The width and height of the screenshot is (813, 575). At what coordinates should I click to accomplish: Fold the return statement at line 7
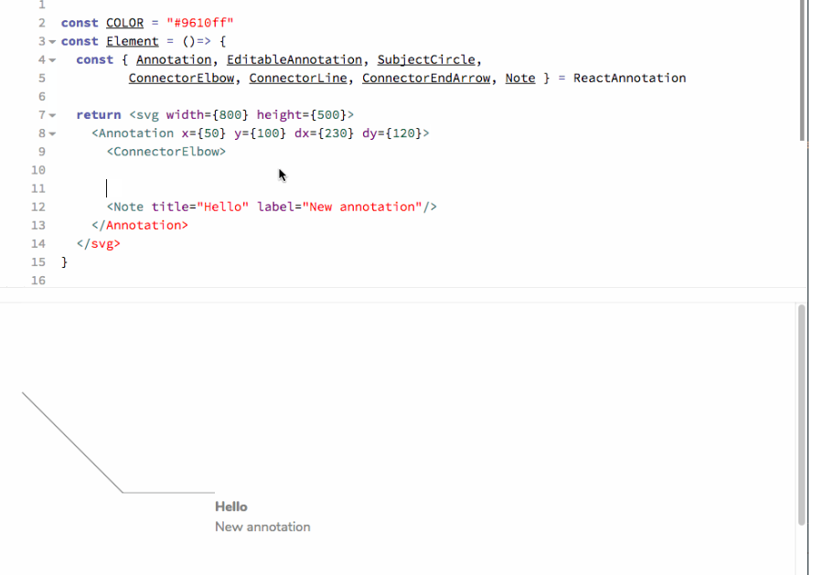(x=52, y=115)
